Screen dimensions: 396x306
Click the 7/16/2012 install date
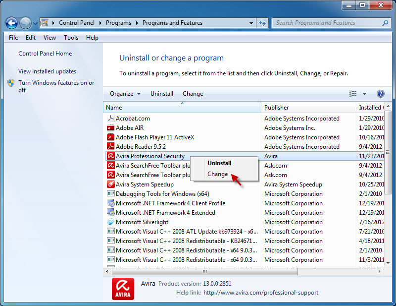[371, 222]
